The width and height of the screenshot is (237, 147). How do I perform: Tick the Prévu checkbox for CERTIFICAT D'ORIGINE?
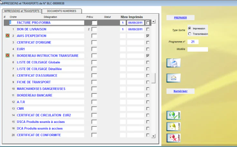94,43
